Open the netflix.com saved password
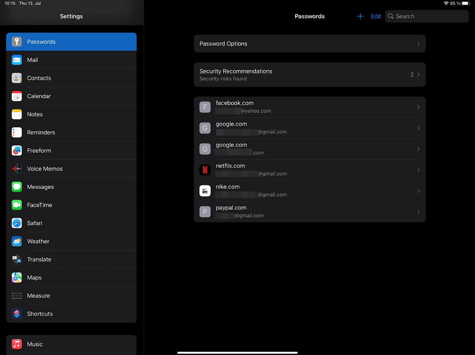 click(310, 170)
